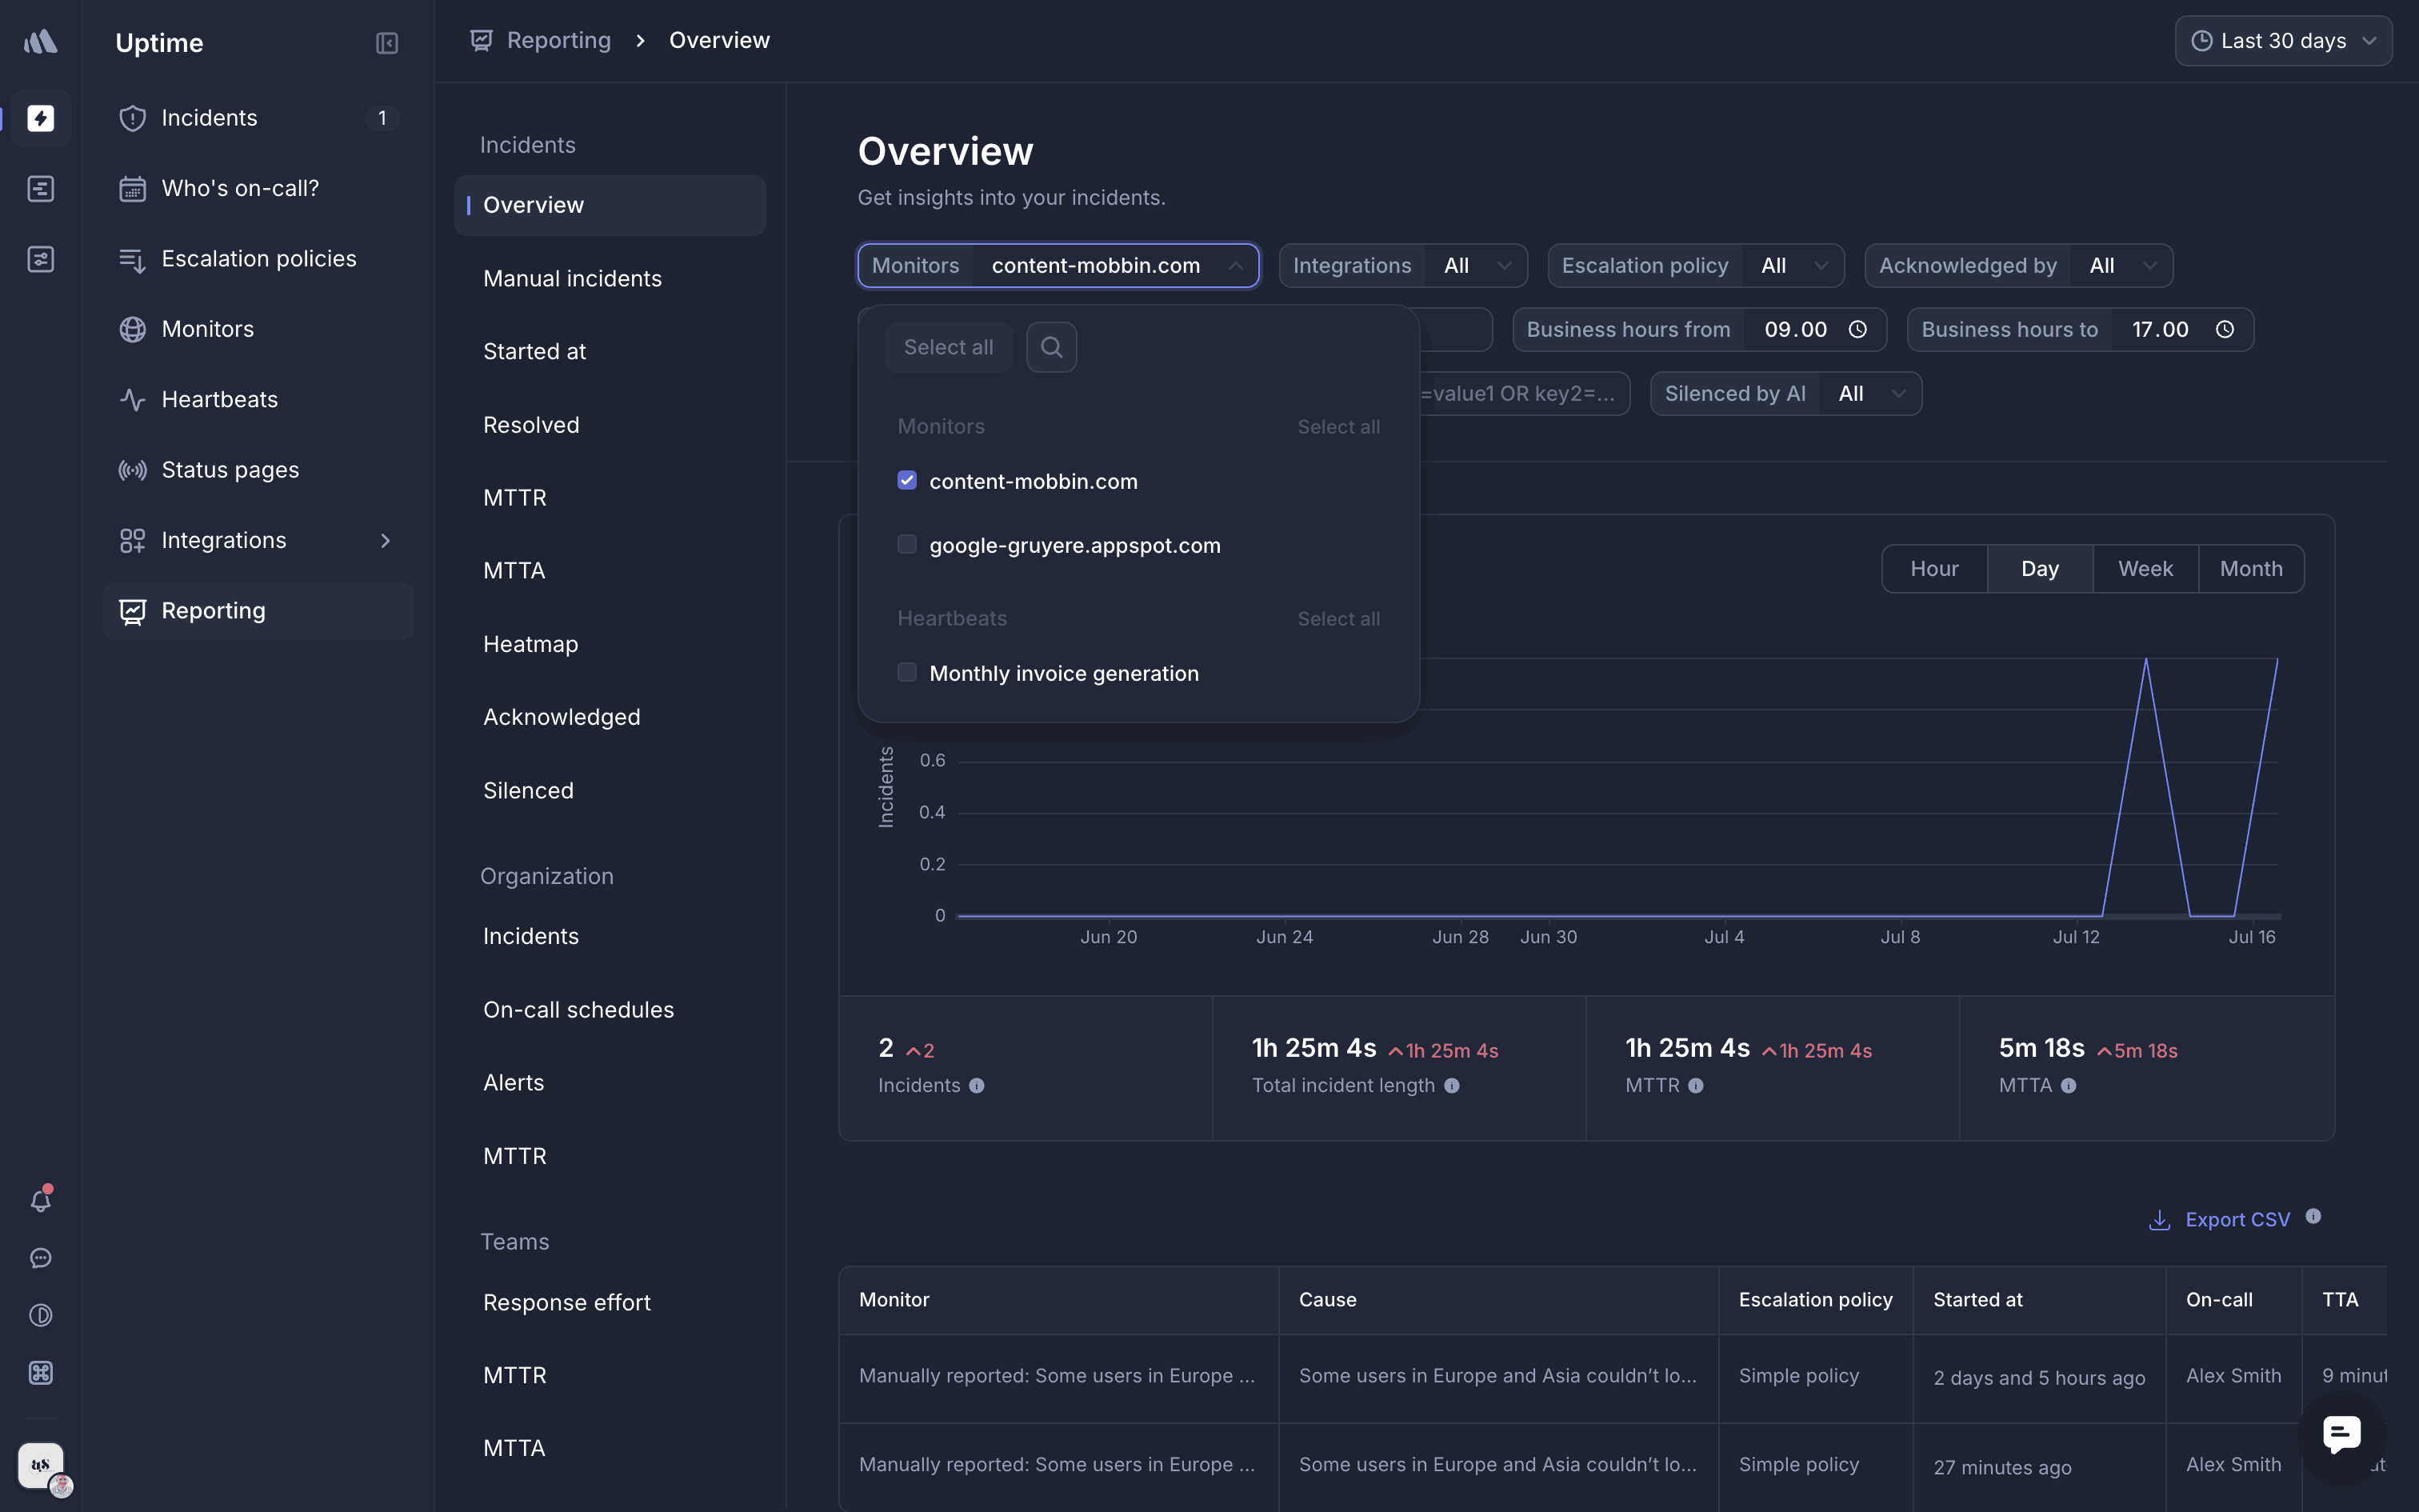Image resolution: width=2419 pixels, height=1512 pixels.
Task: Check the google-gruyere.appspot.com monitor
Action: click(906, 544)
